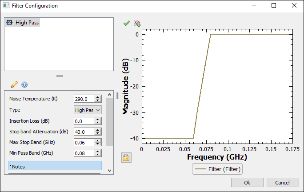Image resolution: width=304 pixels, height=192 pixels.
Task: Click the Insertion Loss input field
Action: point(84,121)
